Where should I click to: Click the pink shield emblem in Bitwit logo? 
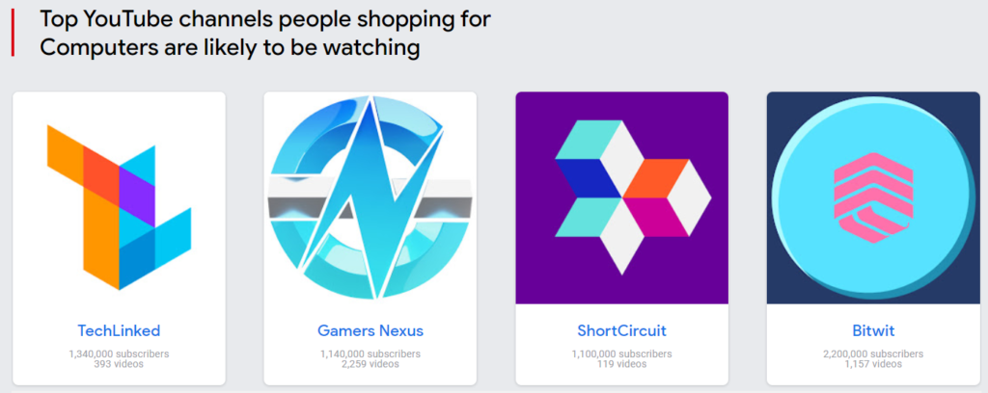point(873,196)
